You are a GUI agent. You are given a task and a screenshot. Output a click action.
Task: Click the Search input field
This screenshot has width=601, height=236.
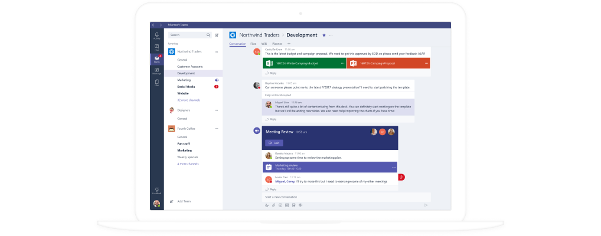click(190, 35)
